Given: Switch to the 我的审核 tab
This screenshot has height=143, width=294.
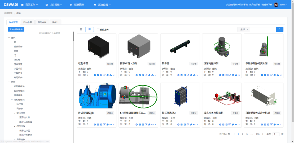Looking at the screenshot, I should 42,22.
